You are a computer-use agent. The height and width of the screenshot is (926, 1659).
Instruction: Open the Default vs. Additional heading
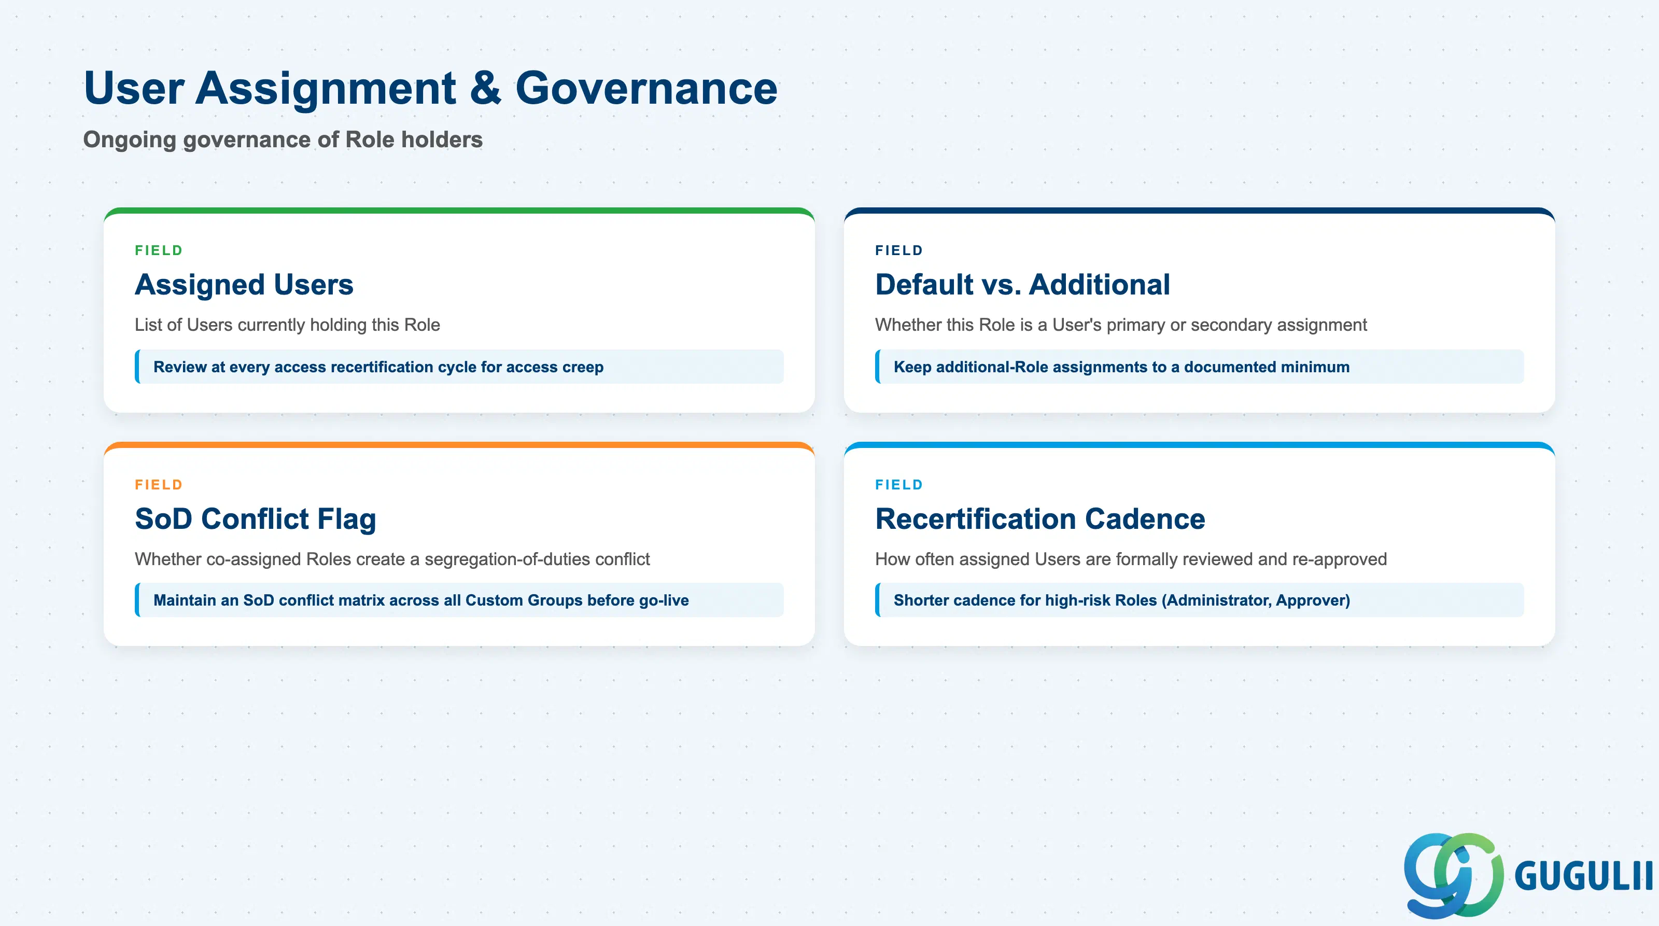(1022, 285)
